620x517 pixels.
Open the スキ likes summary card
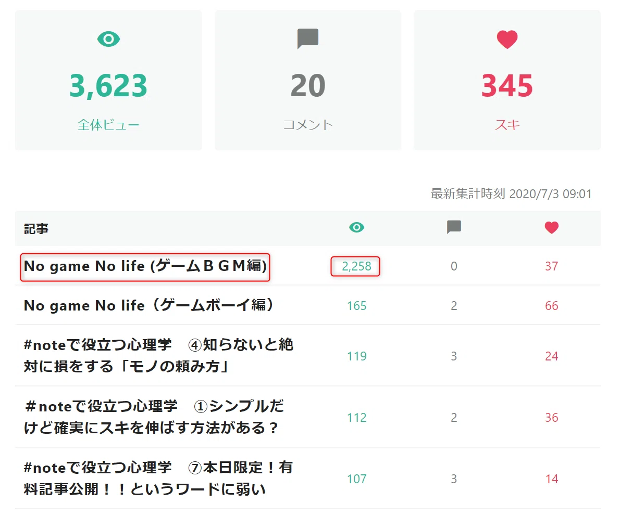point(507,80)
